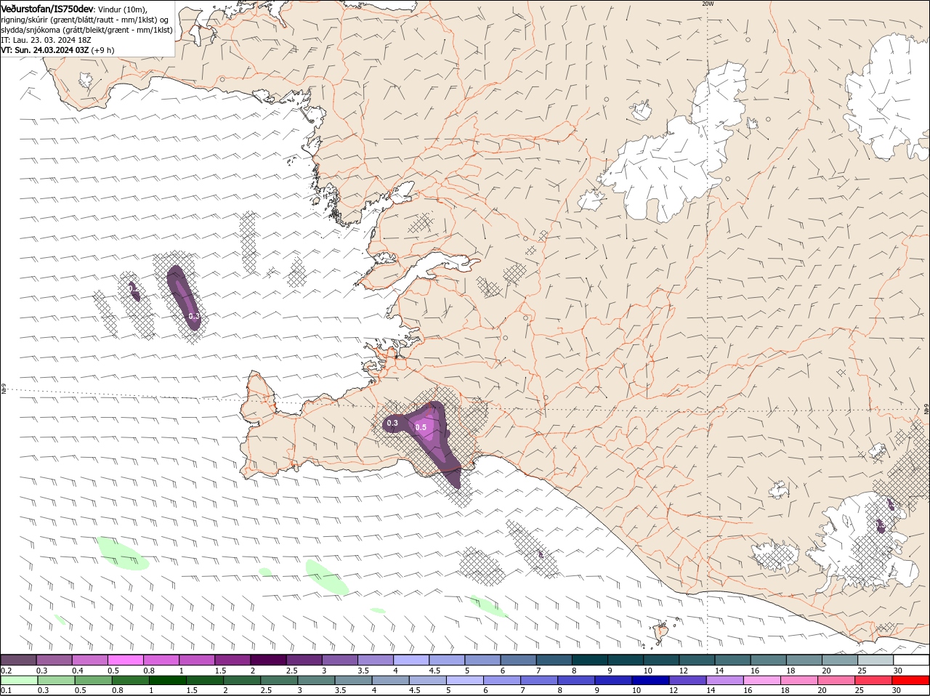Click the small purple snow patch on the southeast glacier
This screenshot has height=696, width=930.
(x=881, y=525)
